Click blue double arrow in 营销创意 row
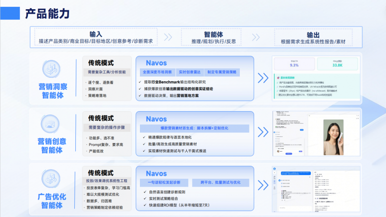386x217 pixels. coord(262,133)
